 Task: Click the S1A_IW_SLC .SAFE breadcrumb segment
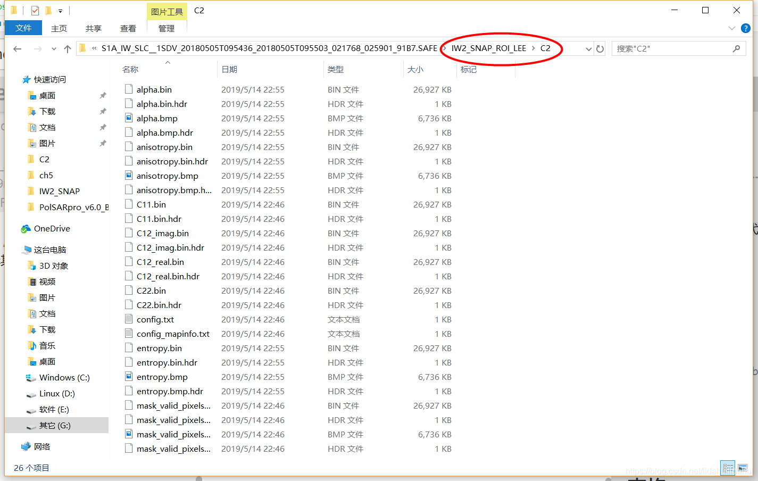tap(269, 48)
